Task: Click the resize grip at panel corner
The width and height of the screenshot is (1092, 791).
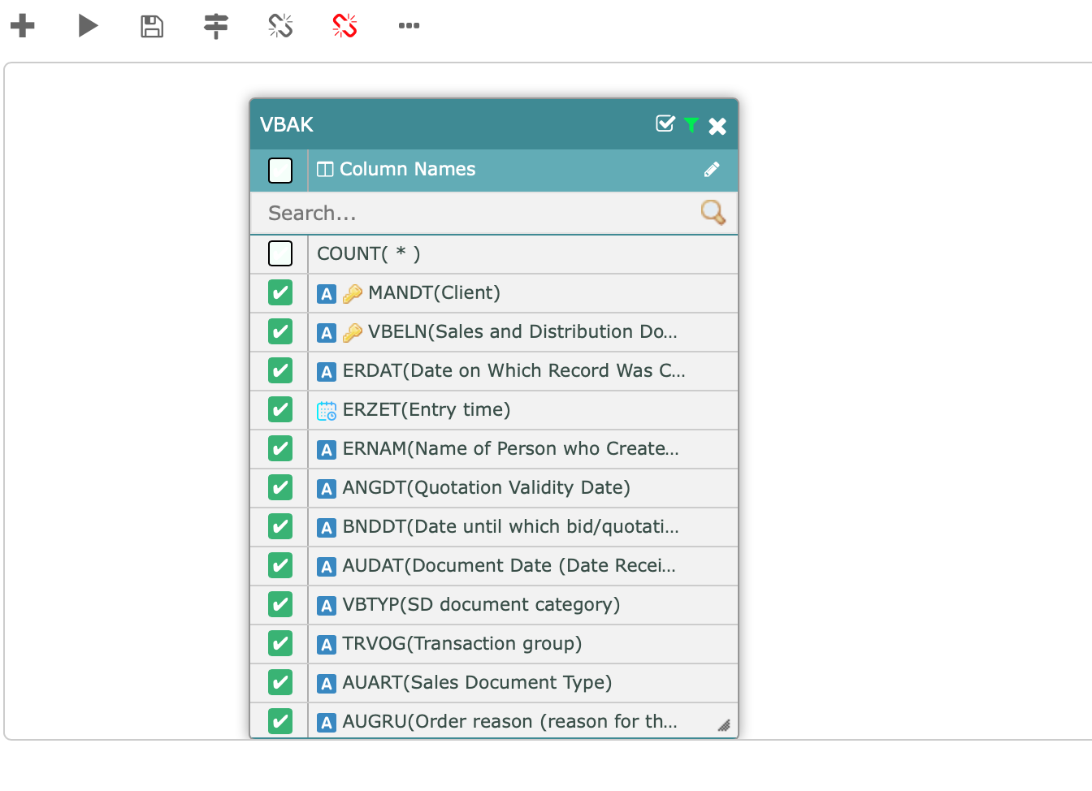Action: click(724, 725)
